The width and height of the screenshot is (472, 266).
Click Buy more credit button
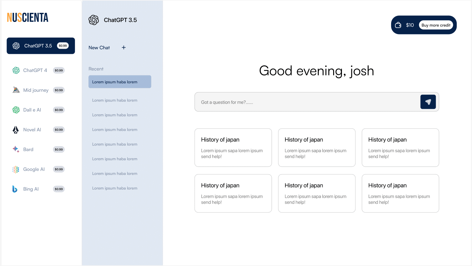436,25
